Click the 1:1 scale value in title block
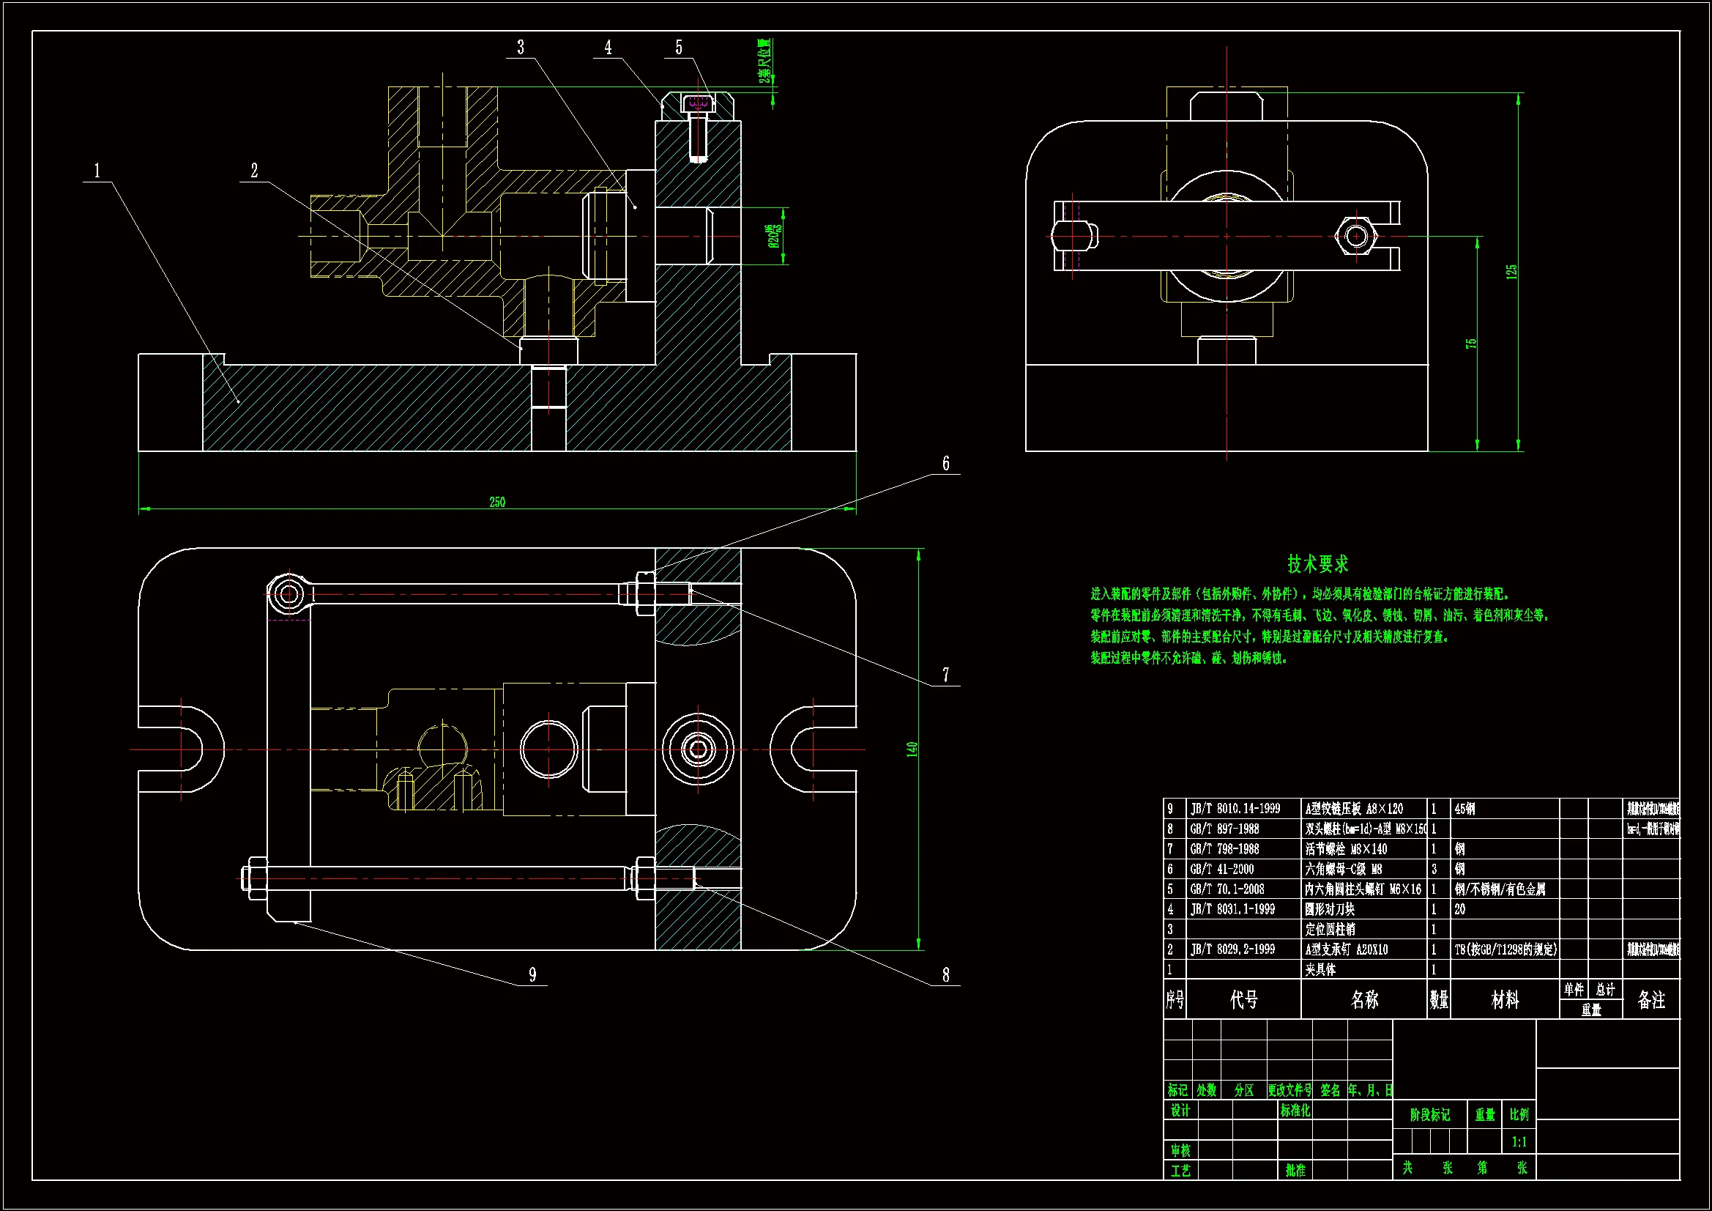 coord(1519,1142)
